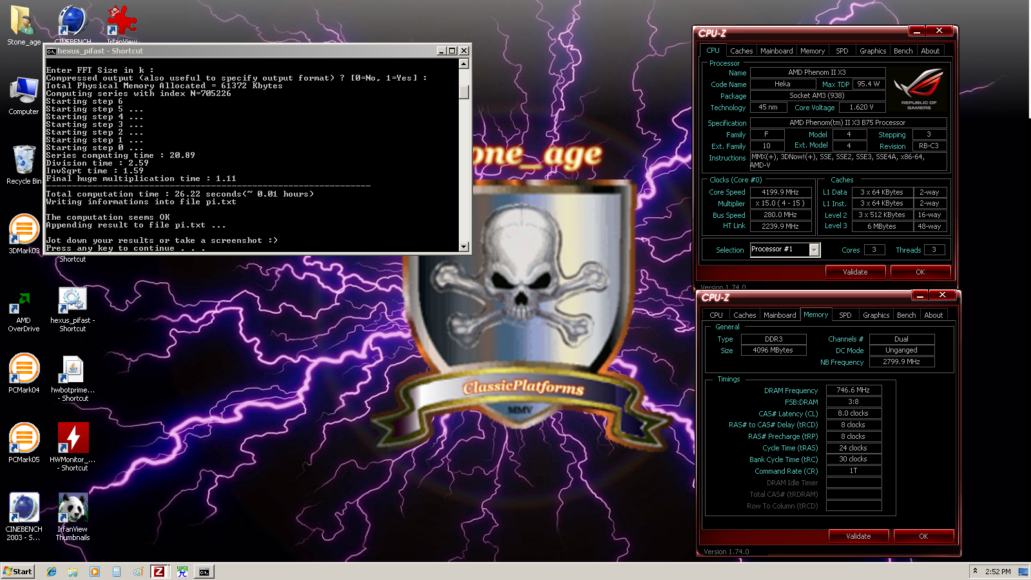This screenshot has width=1031, height=580.
Task: Launch the PCMark05 shortcut
Action: click(24, 438)
